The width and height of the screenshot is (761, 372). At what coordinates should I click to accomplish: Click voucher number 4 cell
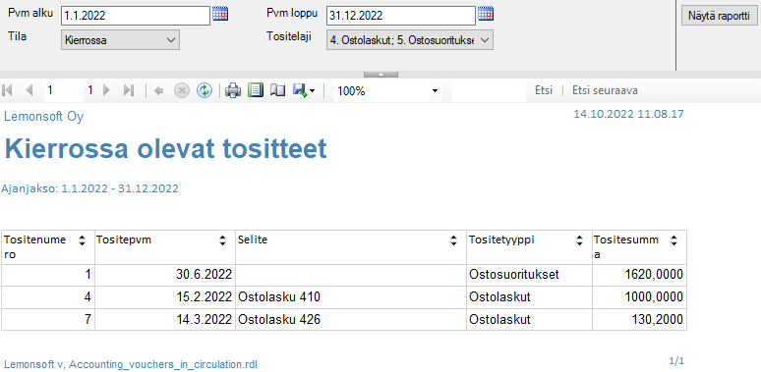pyautogui.click(x=48, y=297)
